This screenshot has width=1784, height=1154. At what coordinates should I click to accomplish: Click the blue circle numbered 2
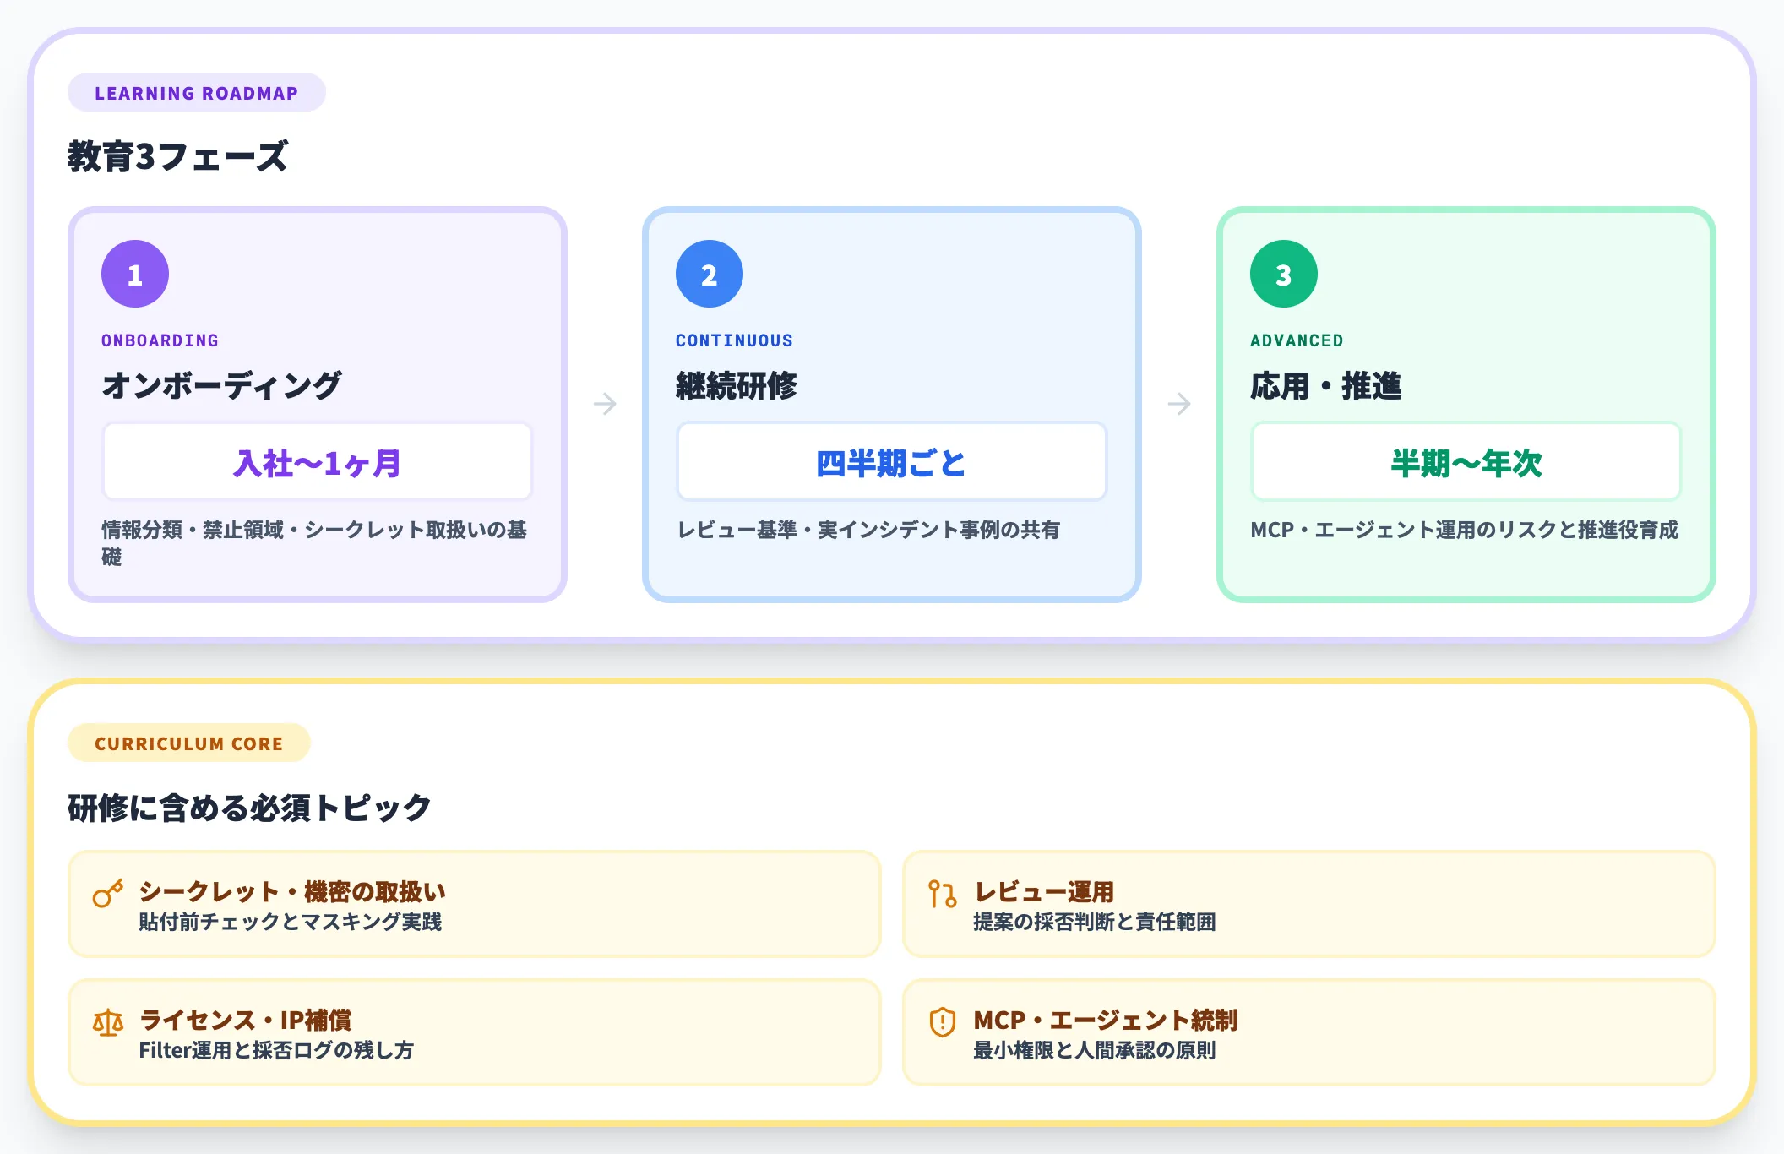[x=708, y=273]
